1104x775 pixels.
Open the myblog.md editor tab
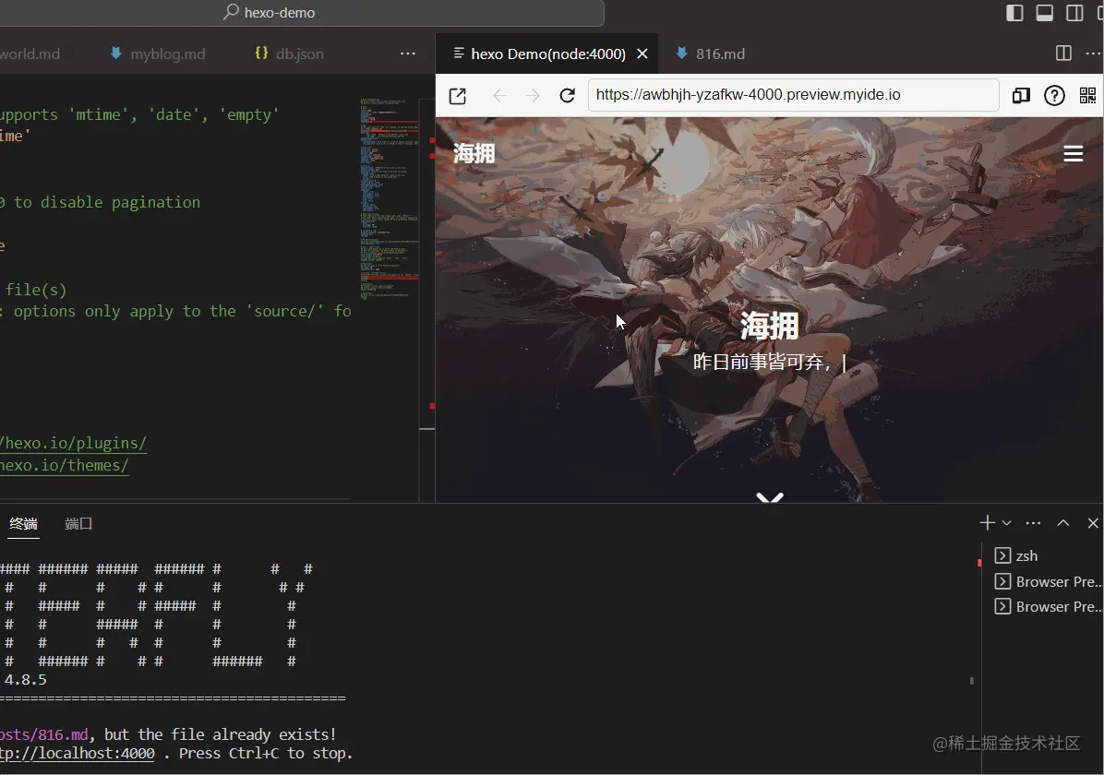click(x=158, y=54)
